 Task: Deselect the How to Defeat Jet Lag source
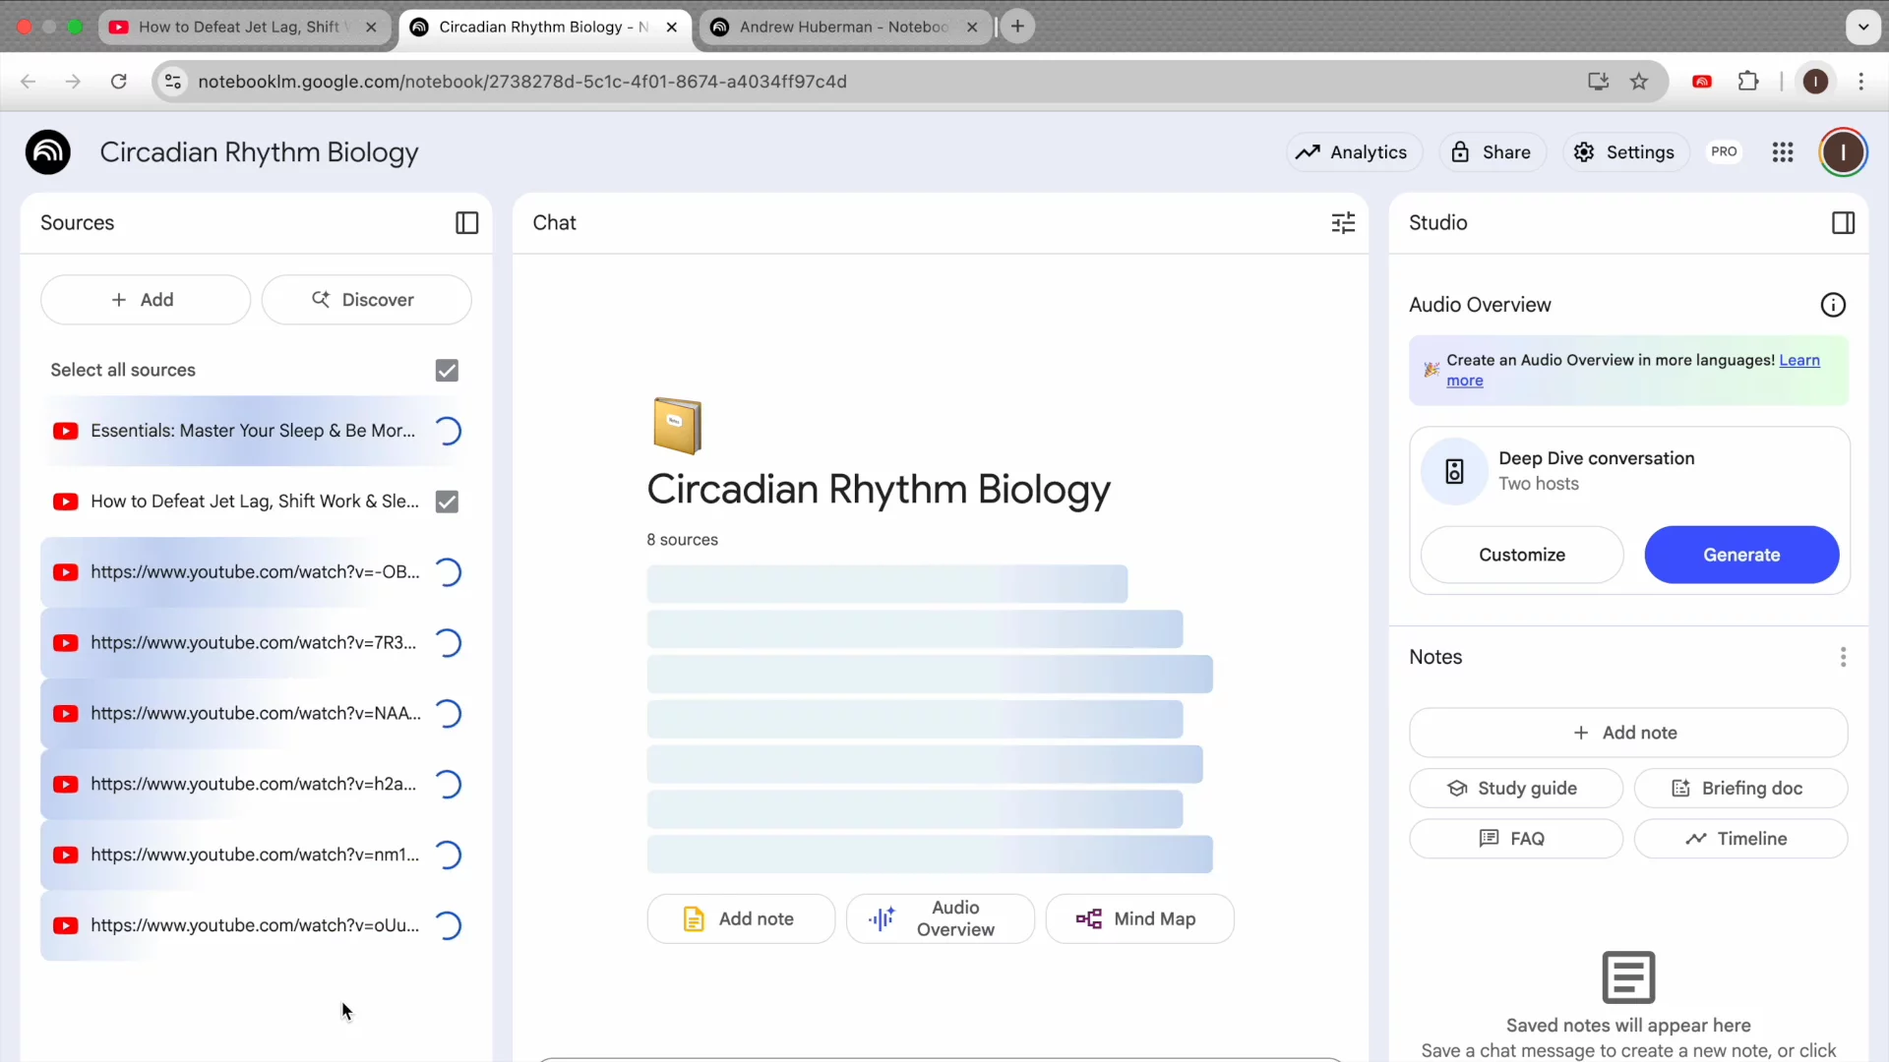click(x=446, y=501)
